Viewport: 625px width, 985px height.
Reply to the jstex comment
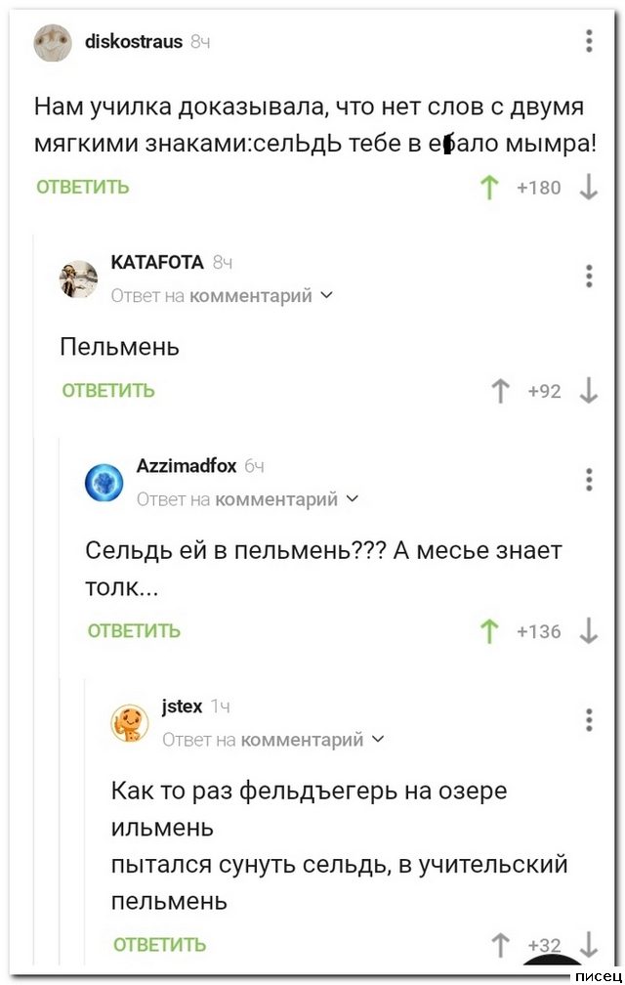click(159, 944)
